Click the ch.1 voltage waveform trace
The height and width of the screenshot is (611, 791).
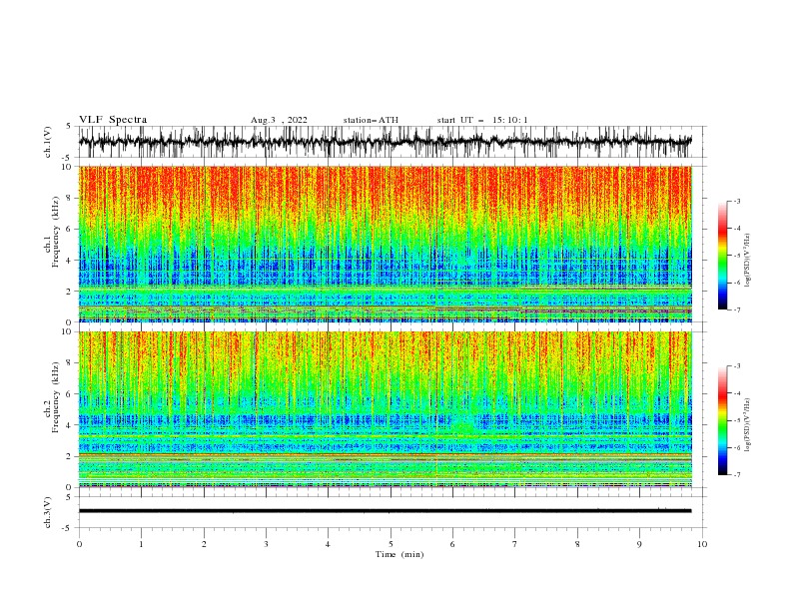(x=385, y=142)
